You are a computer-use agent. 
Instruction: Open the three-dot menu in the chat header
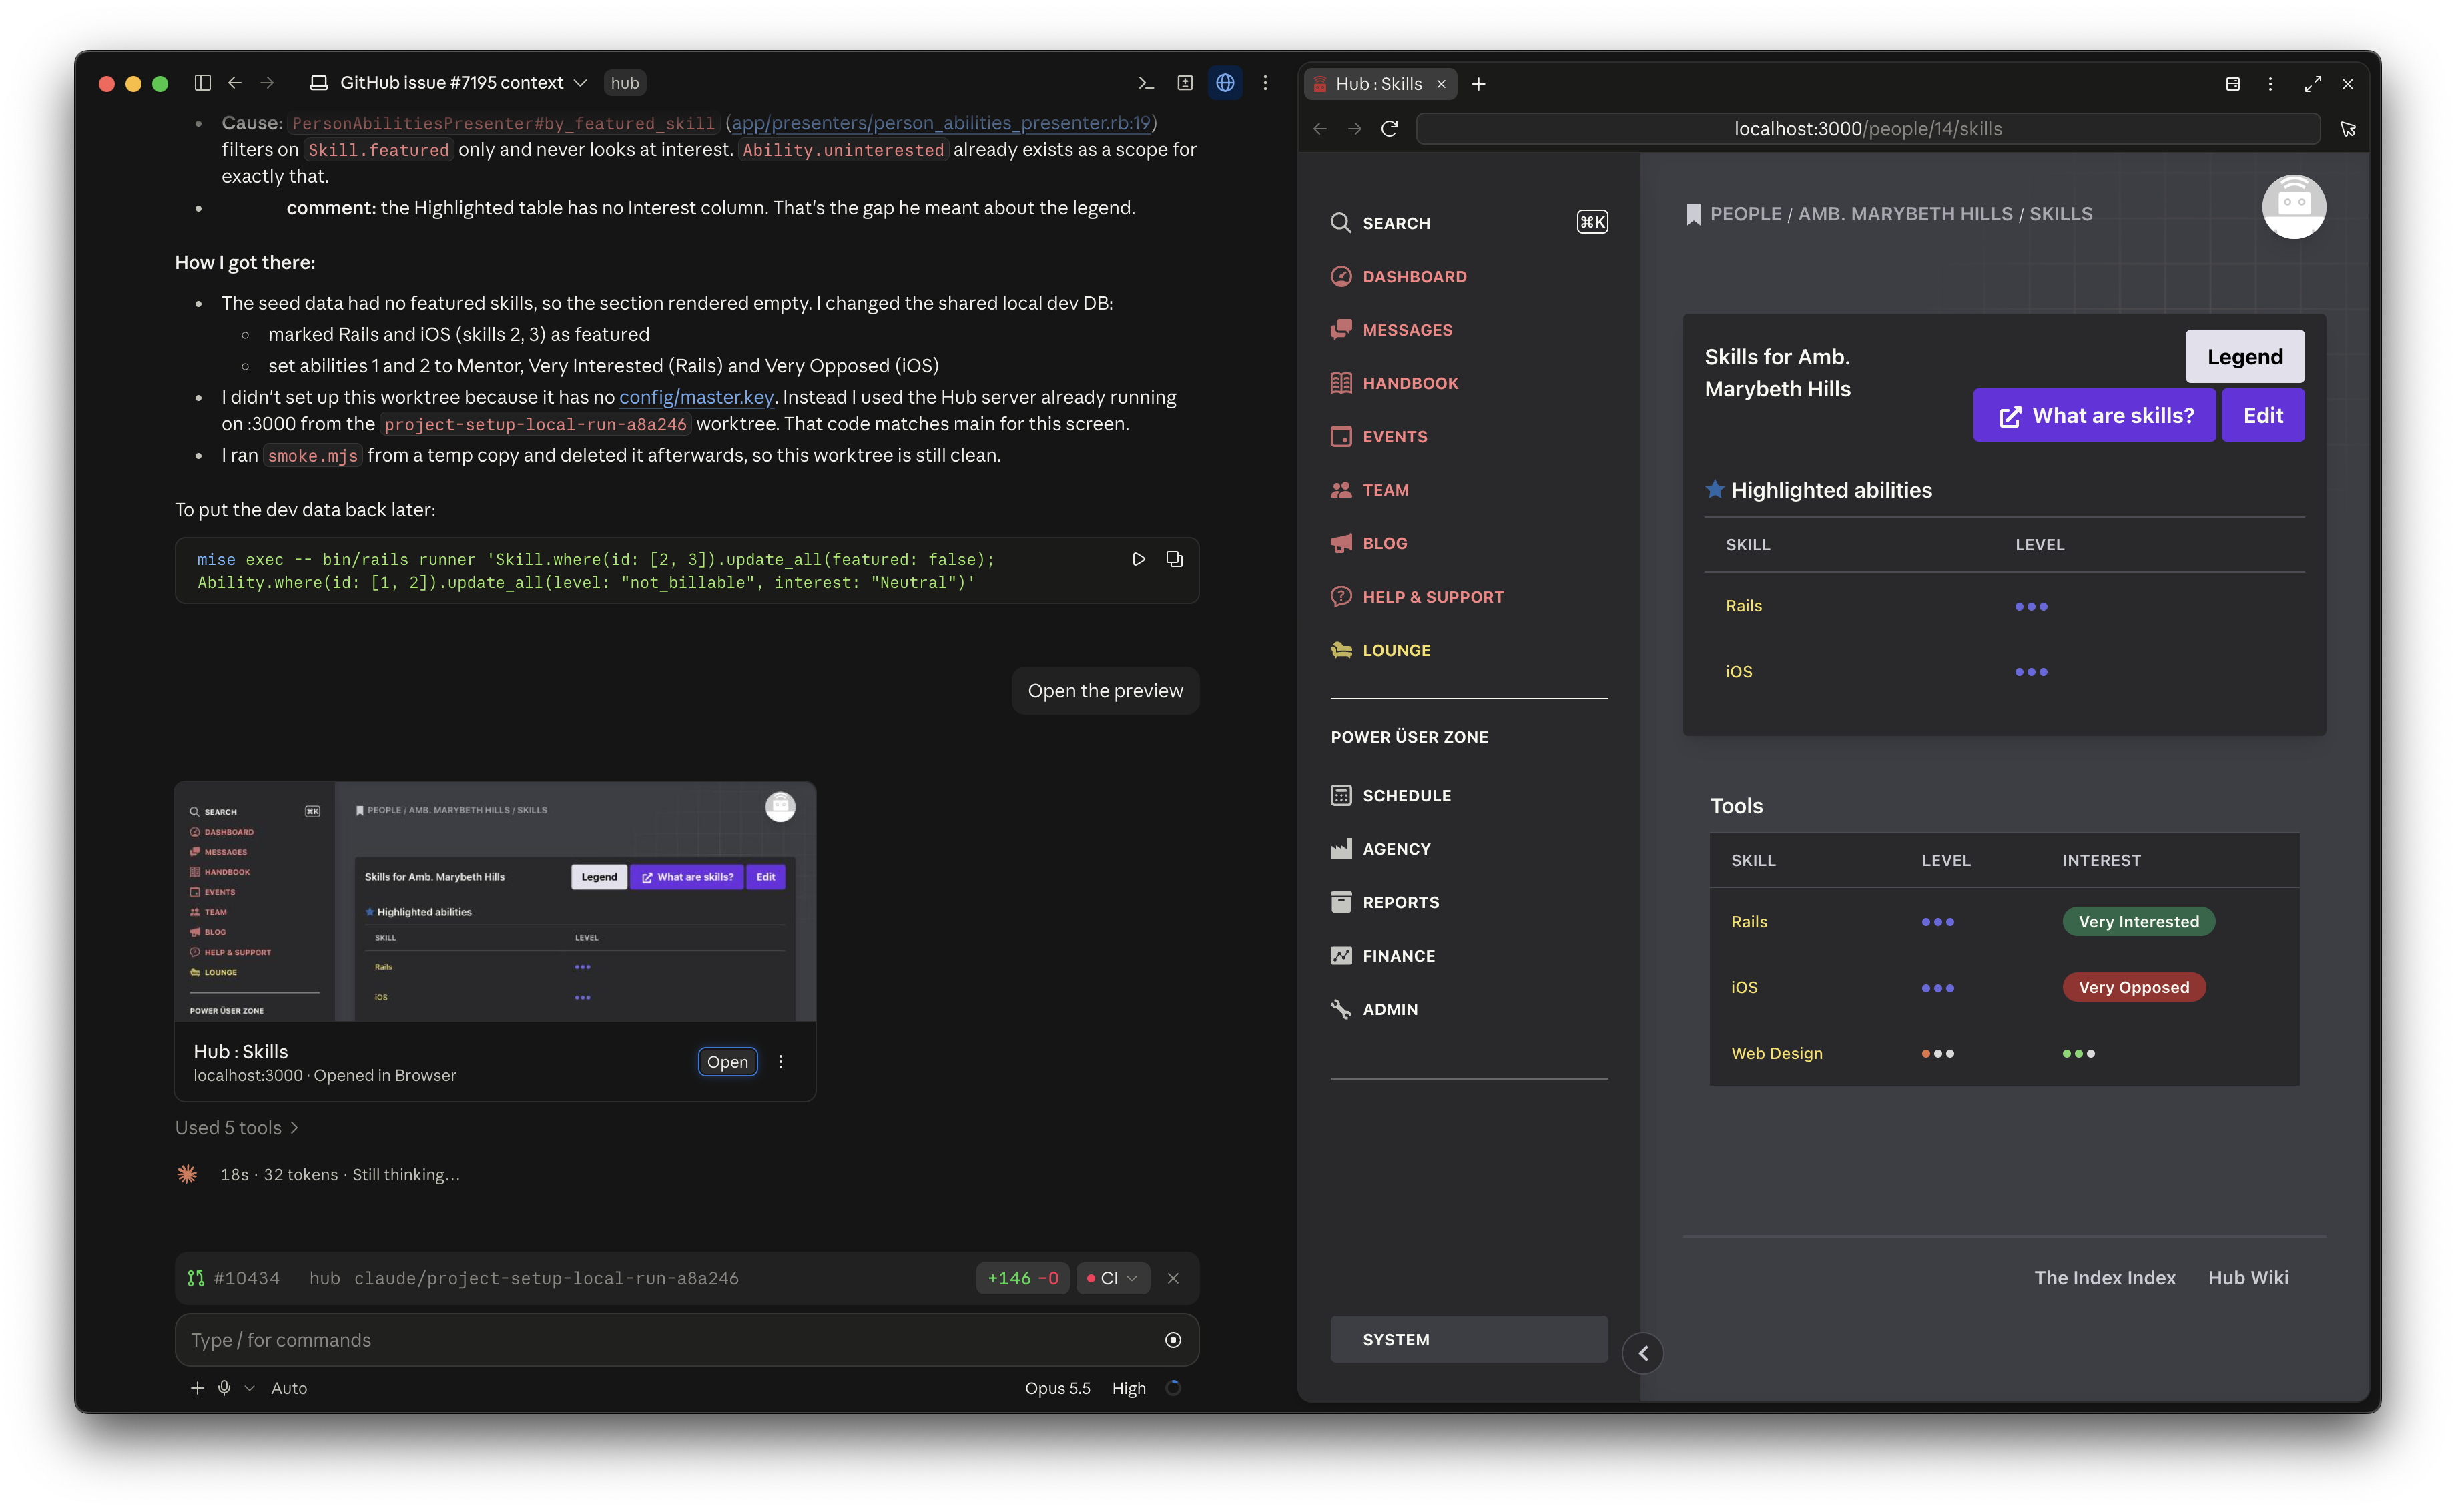1265,83
